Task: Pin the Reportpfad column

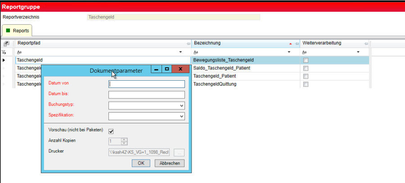Action: point(188,44)
